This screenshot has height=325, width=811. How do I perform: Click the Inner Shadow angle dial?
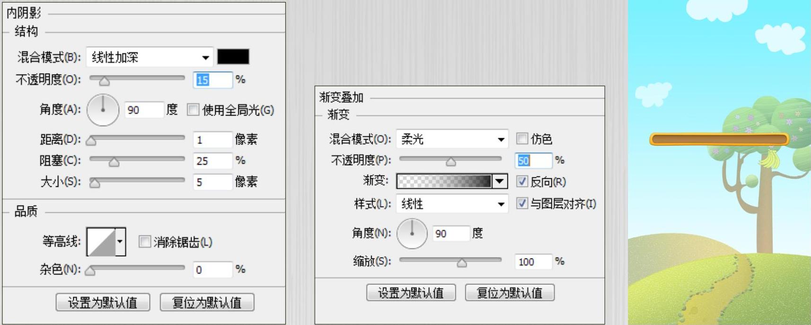(x=103, y=110)
